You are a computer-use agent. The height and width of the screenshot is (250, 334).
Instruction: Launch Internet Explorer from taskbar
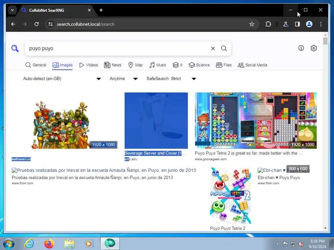coord(29,243)
